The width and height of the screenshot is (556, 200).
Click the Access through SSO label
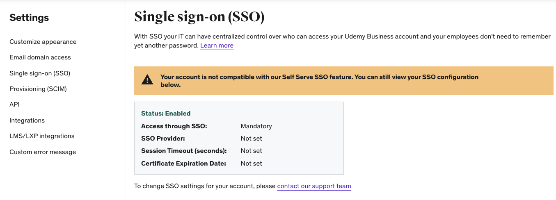point(174,126)
